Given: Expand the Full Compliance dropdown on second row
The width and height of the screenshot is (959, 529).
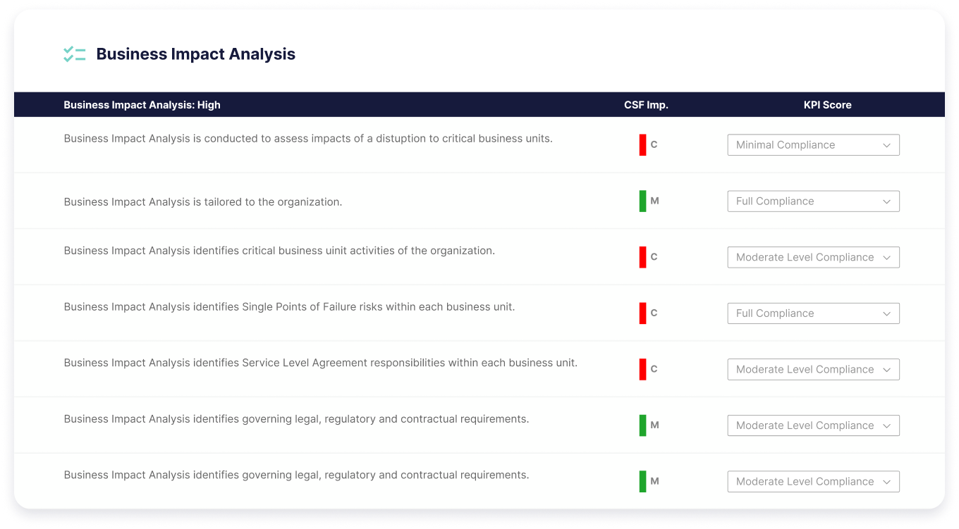Looking at the screenshot, I should tap(813, 201).
